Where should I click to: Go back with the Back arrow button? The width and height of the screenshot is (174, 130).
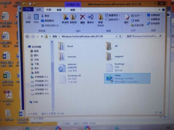point(27,37)
